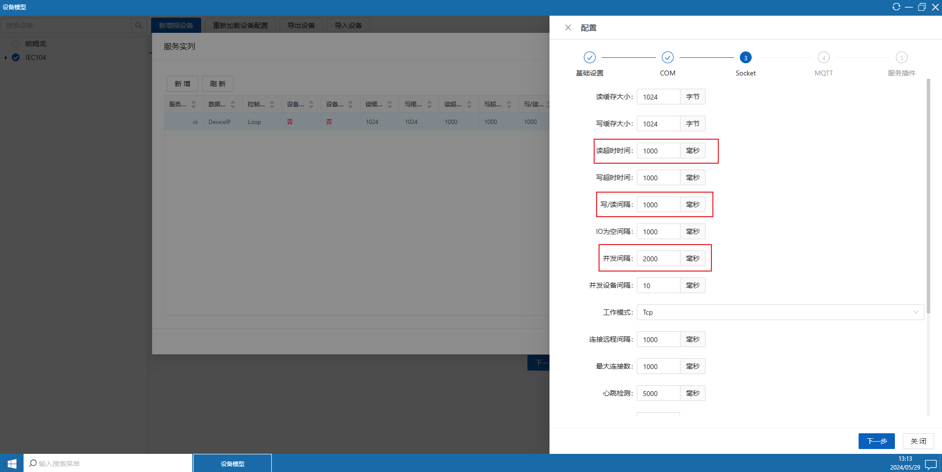Edit the 写缓存大小 value field
This screenshot has height=472, width=942.
[x=658, y=124]
